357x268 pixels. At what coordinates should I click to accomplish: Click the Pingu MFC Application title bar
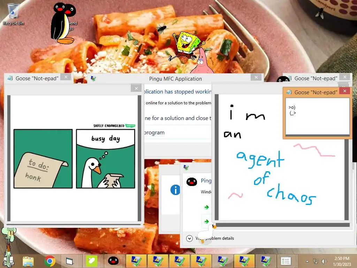[x=175, y=79]
